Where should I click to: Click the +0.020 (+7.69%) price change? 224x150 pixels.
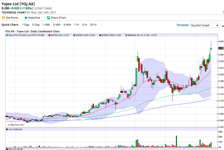(x=21, y=8)
